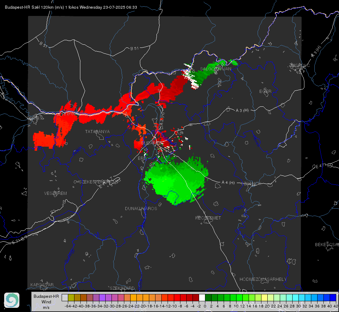Click the radar title text with date and time
This screenshot has height=312, width=339.
71,7
